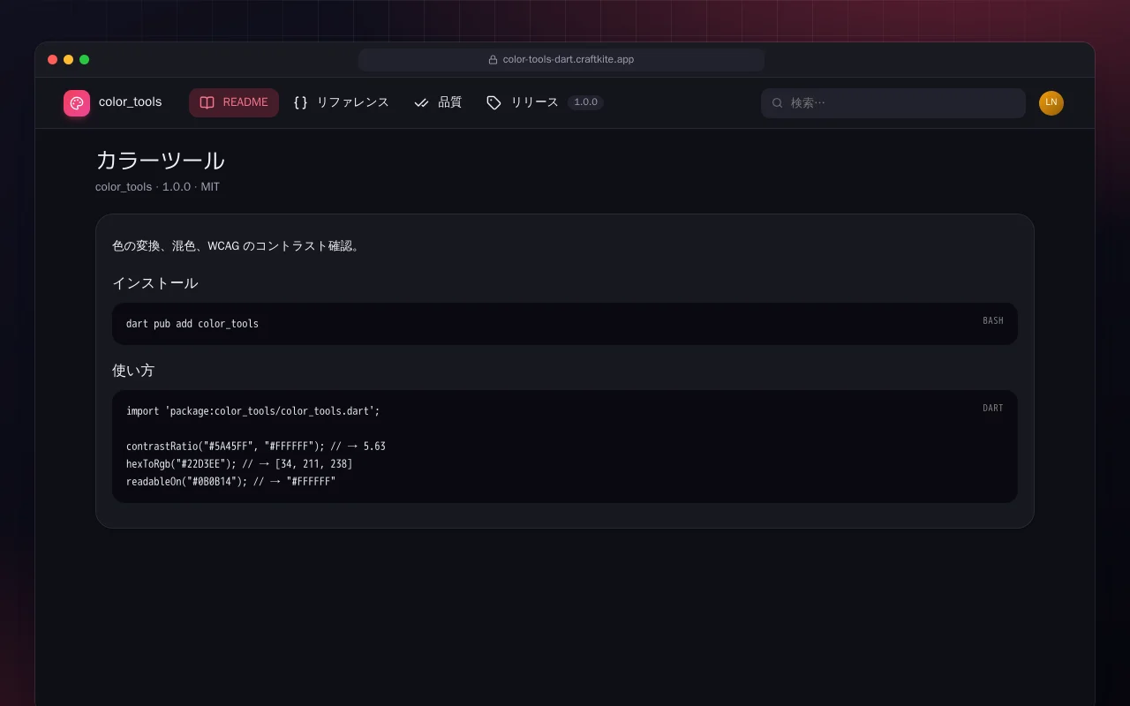
Task: Click the README book icon
Action: [207, 102]
